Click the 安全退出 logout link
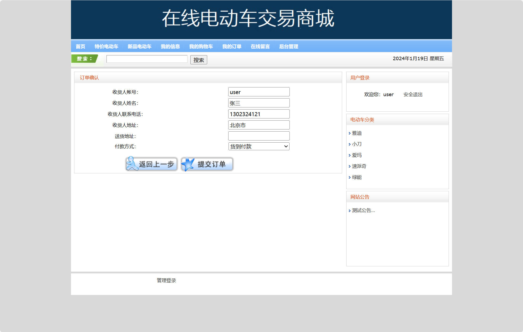Screen dimensions: 523x332 click(x=413, y=94)
